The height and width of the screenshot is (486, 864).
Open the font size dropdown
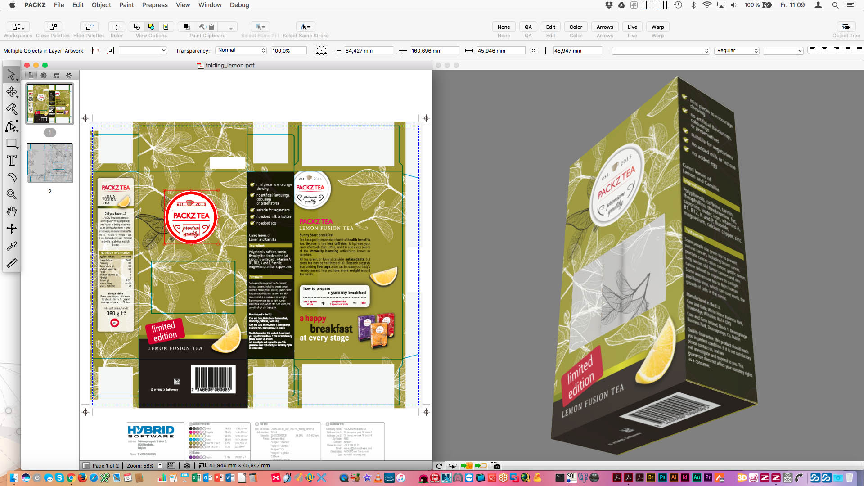tap(783, 50)
